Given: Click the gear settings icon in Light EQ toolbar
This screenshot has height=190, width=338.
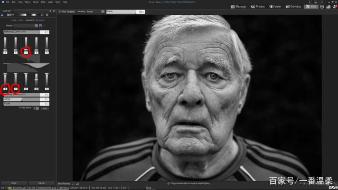Looking at the screenshot, I should coord(47,15).
